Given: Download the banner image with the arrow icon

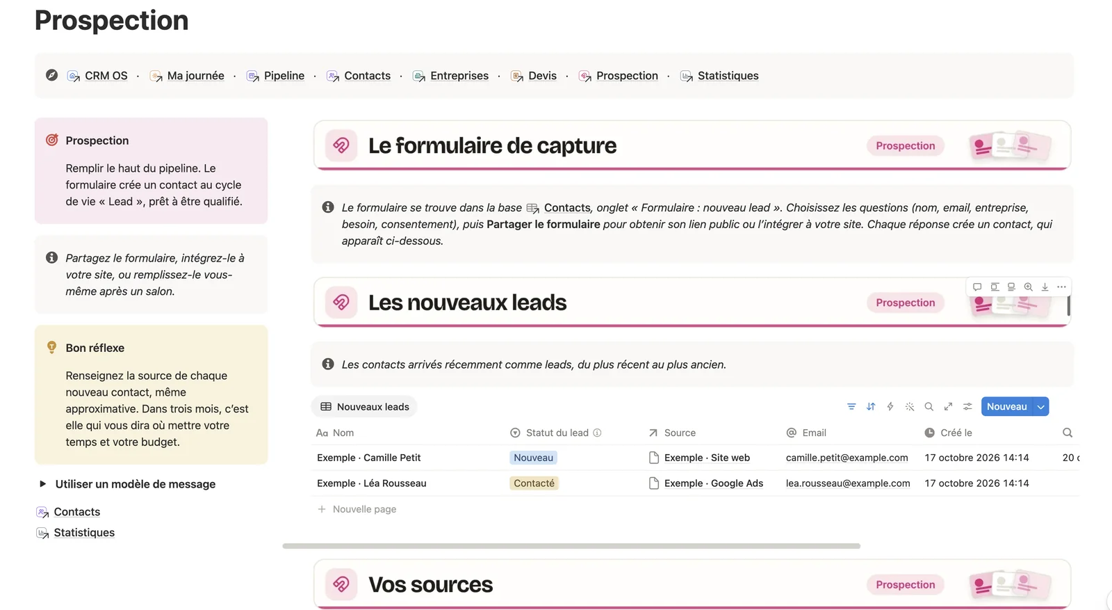Looking at the screenshot, I should click(x=1045, y=287).
